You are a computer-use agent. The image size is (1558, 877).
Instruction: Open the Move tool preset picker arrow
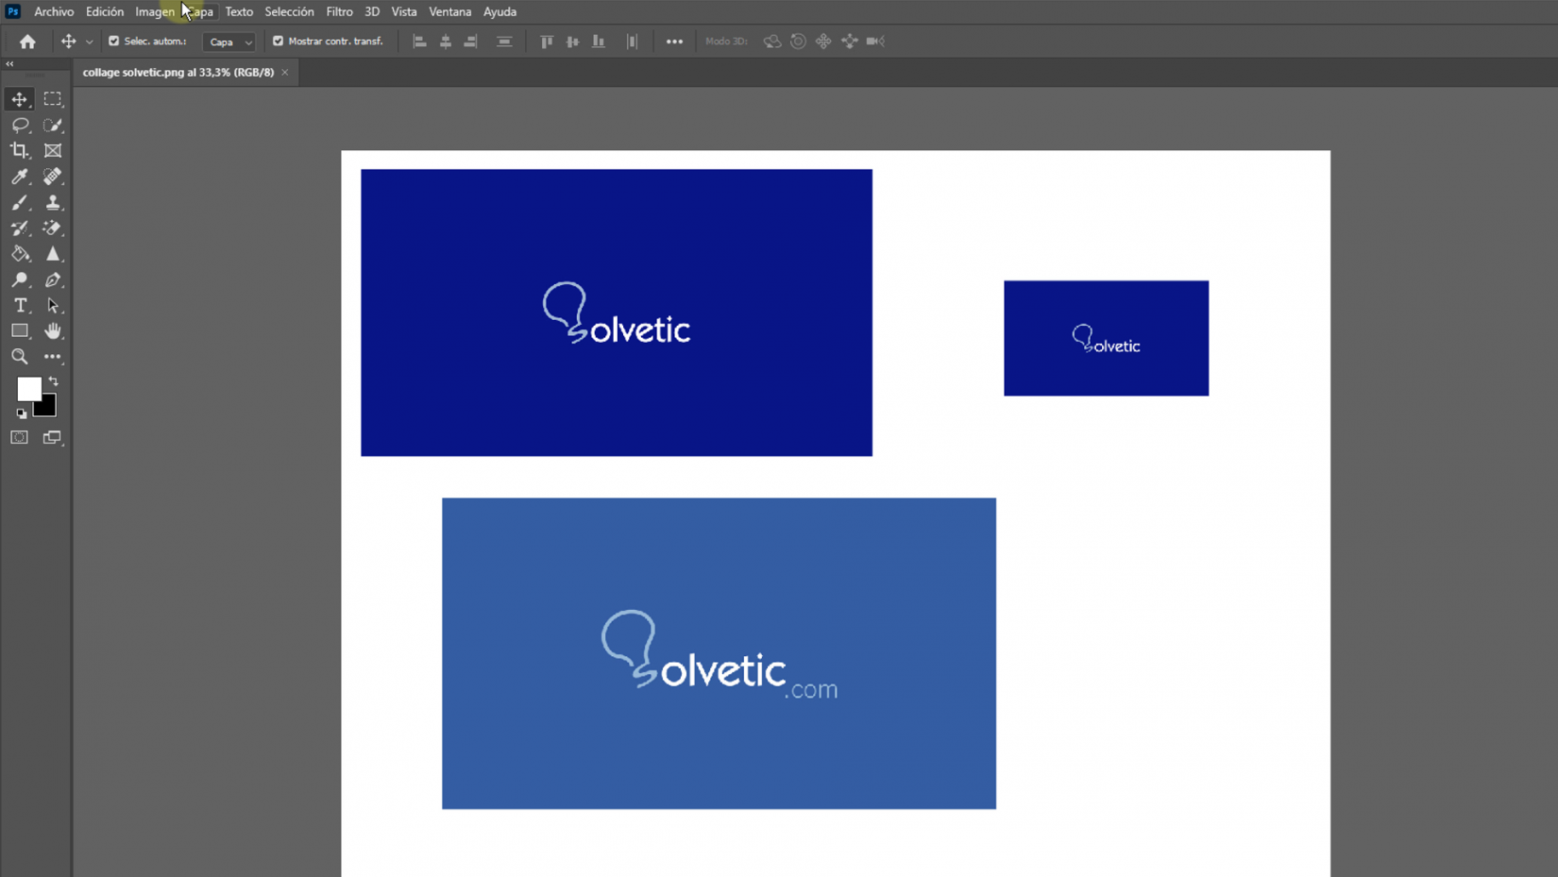pyautogui.click(x=90, y=42)
